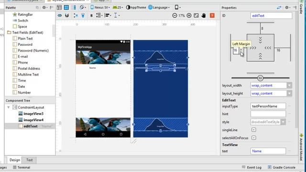Select Postal Address in the Palette
This screenshot has width=306, height=172.
tap(29, 68)
